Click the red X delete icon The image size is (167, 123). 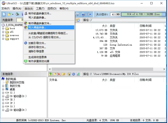[59, 74]
